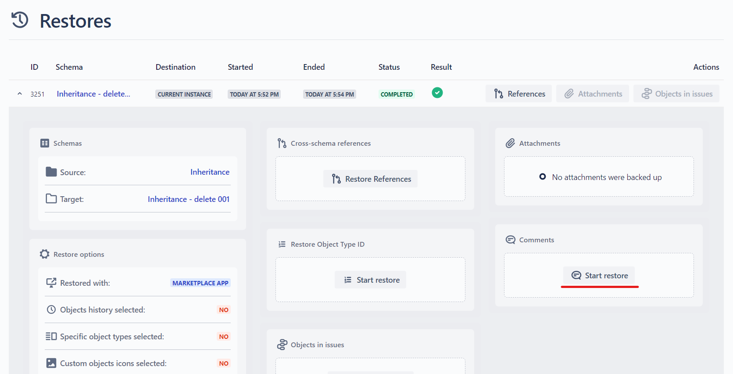Start restore of Comments

click(599, 275)
